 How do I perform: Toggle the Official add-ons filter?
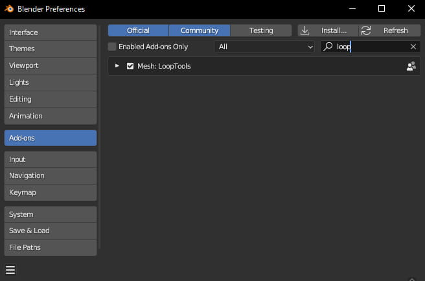pyautogui.click(x=138, y=30)
